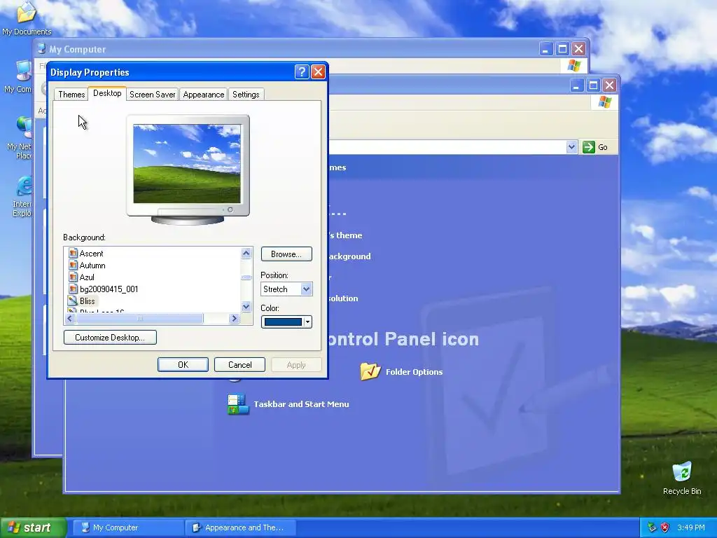Select Ascent in the background list
717x538 pixels.
[x=91, y=254]
